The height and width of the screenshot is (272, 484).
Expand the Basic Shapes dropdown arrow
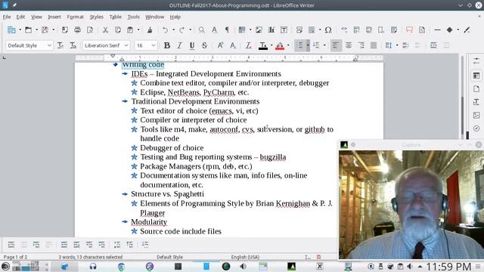point(458,30)
